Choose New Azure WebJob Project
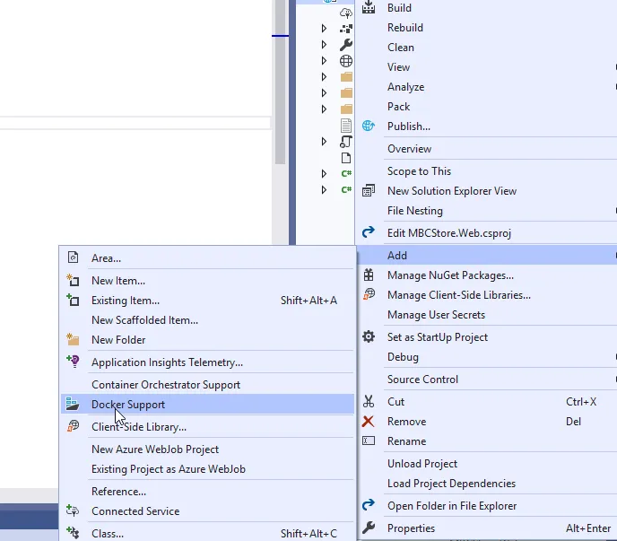Image resolution: width=617 pixels, height=541 pixels. [x=207, y=449]
